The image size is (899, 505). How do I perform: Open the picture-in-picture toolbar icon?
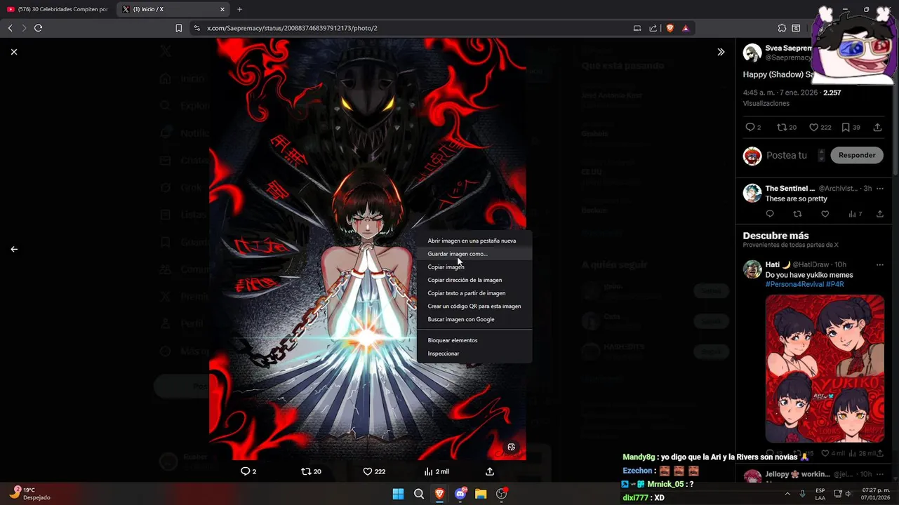(x=637, y=28)
